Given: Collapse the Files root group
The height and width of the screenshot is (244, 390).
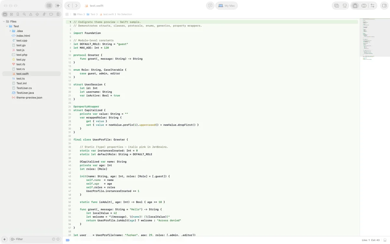Looking at the screenshot, I should tap(4, 22).
